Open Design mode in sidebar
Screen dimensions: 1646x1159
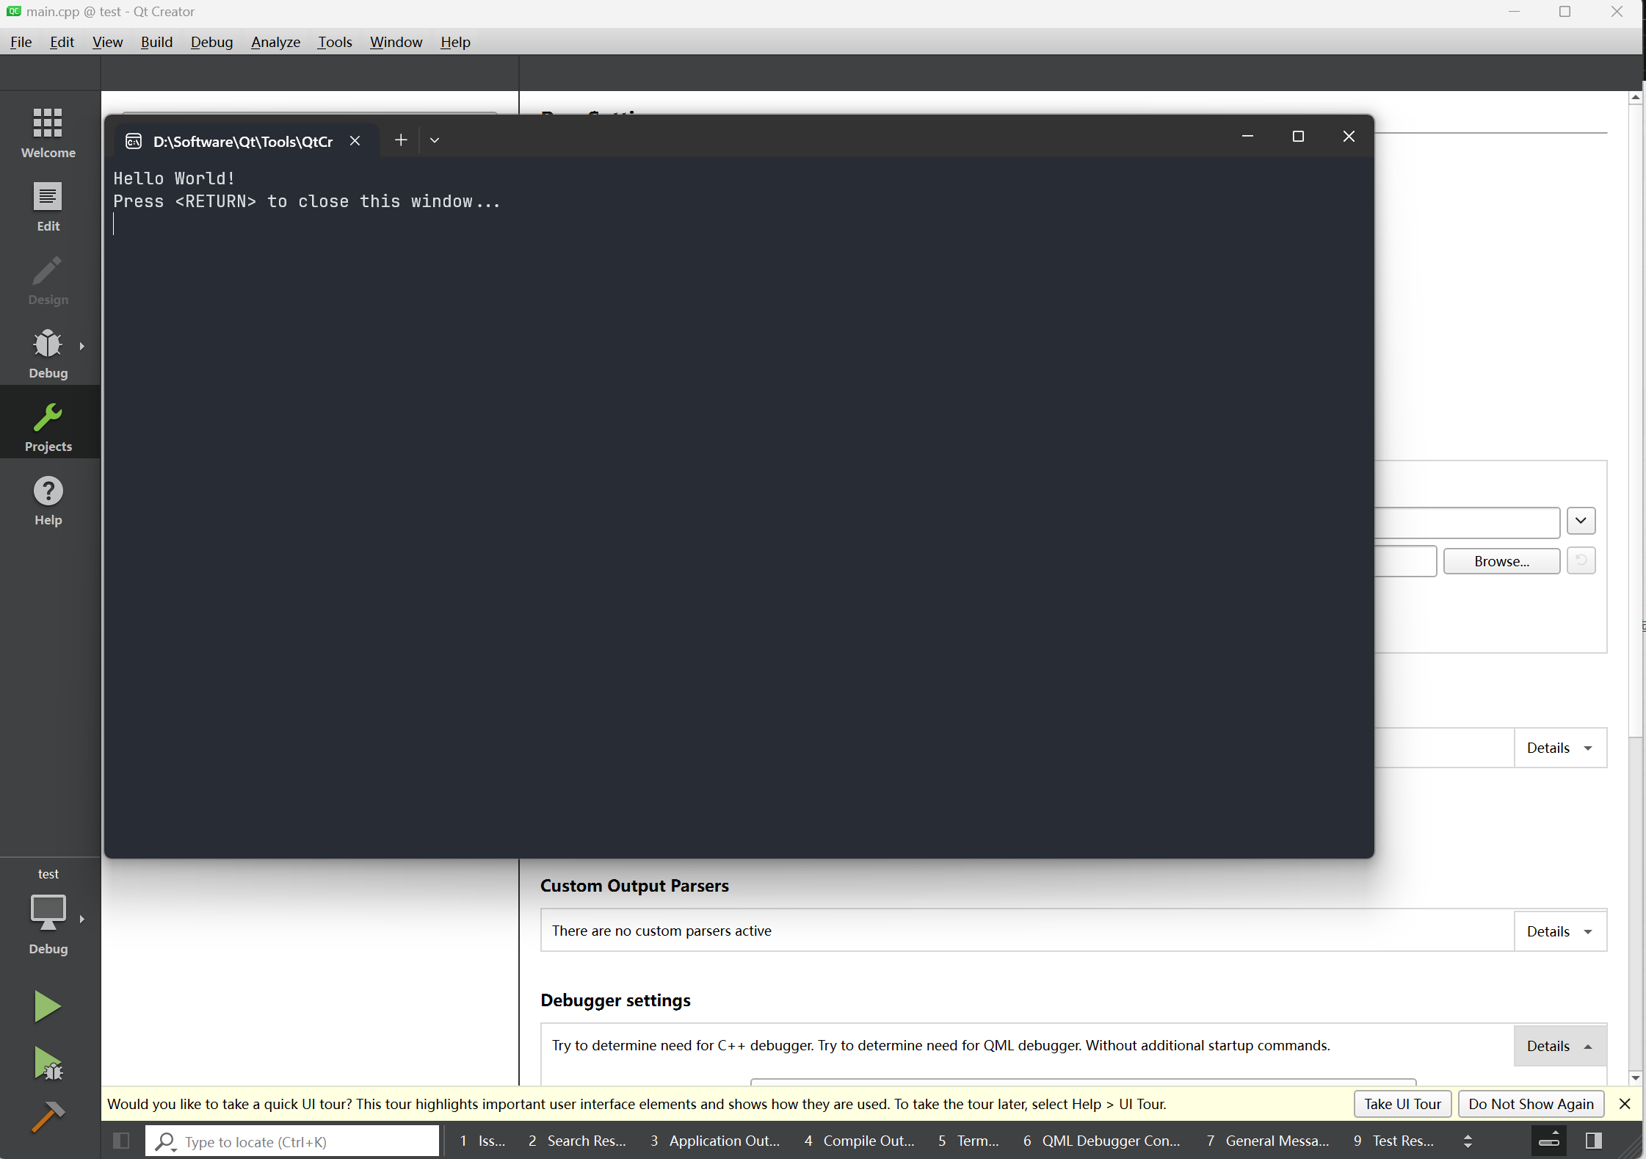tap(48, 279)
